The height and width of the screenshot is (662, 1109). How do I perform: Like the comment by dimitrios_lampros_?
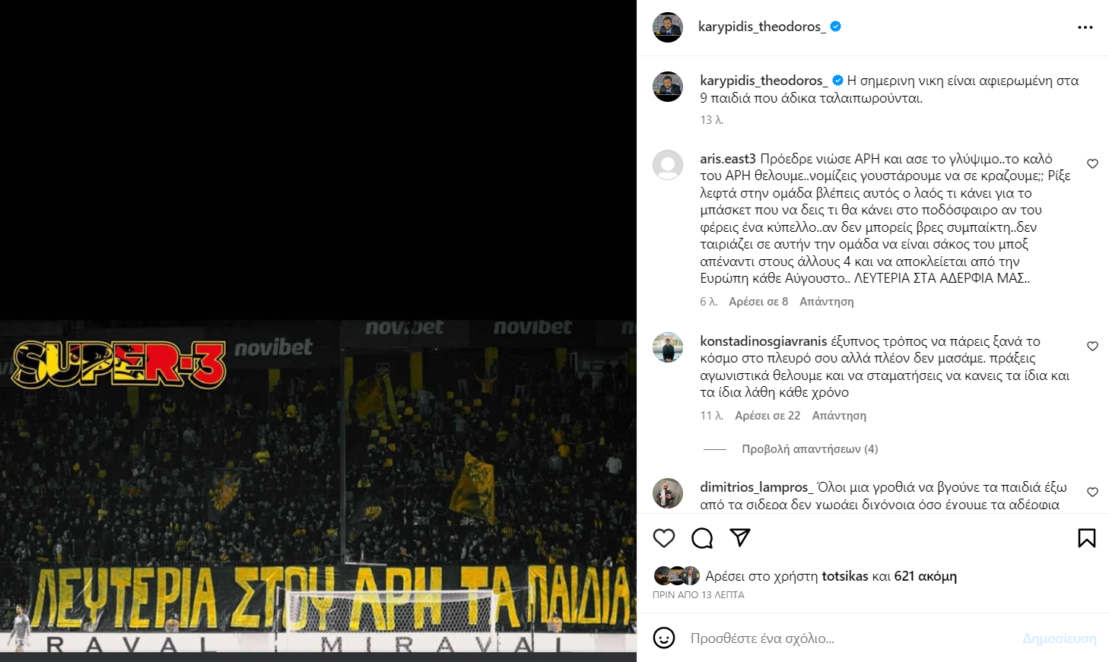pos(1092,492)
